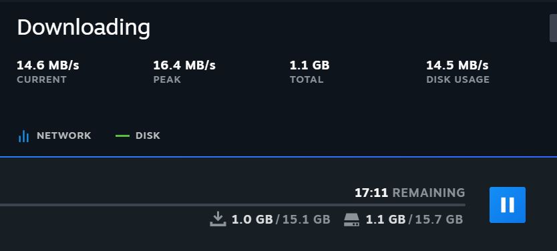
Task: Select the DISK legend label
Action: 148,136
